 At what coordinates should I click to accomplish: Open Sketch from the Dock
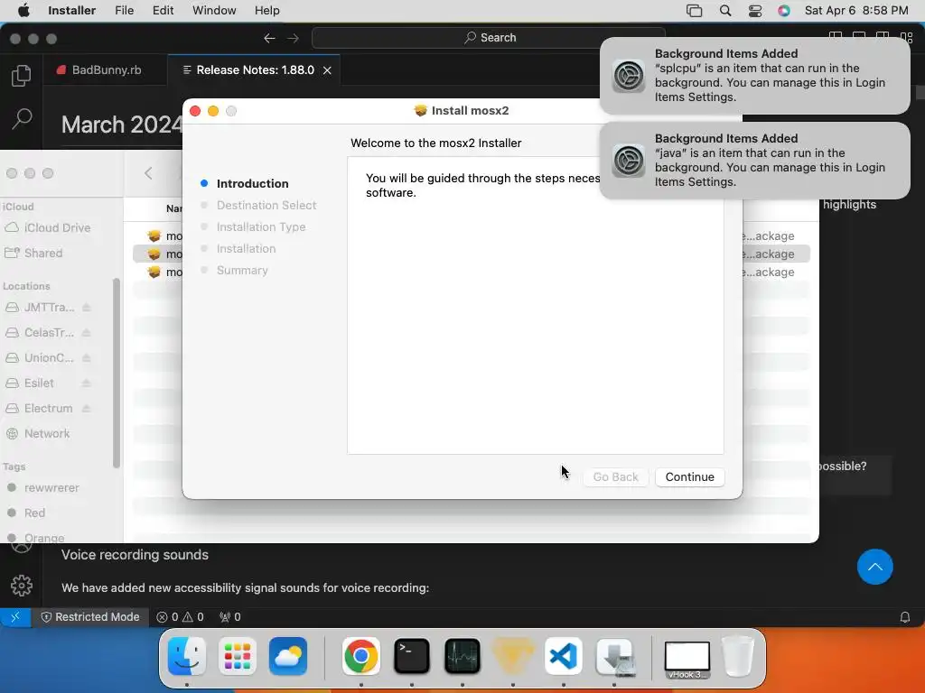[513, 656]
